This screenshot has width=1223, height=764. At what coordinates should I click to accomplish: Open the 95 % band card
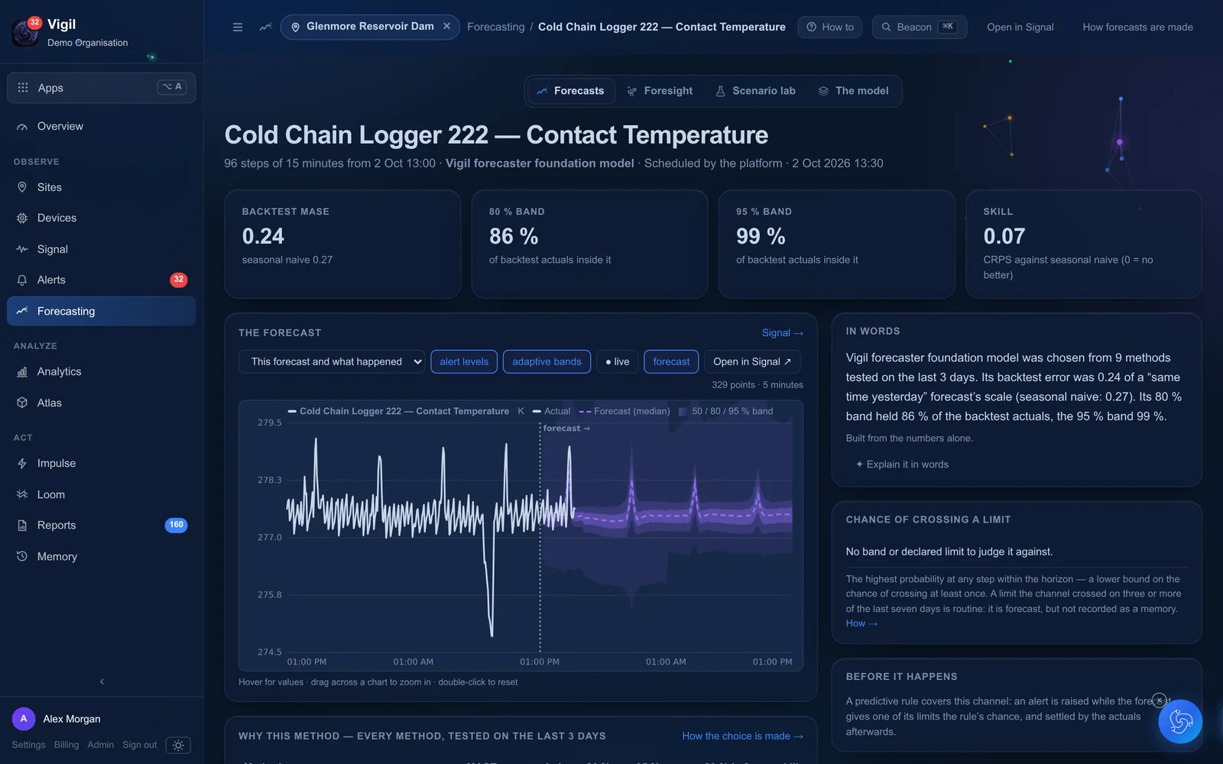click(x=836, y=244)
